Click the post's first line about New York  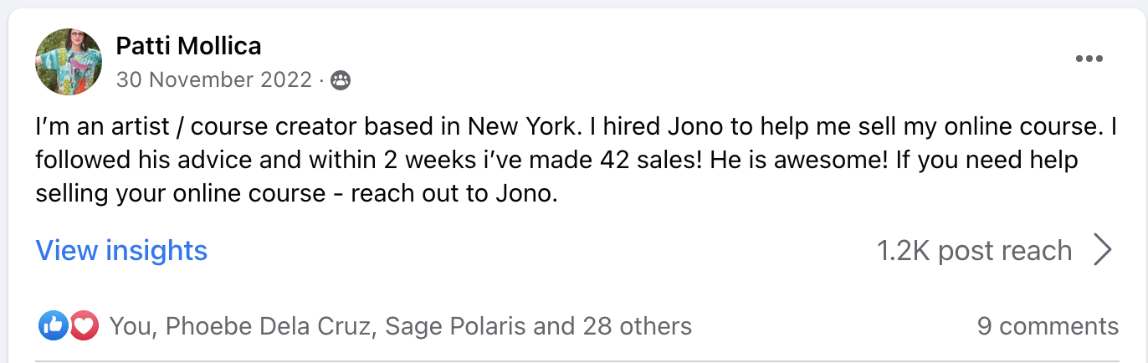click(502, 128)
